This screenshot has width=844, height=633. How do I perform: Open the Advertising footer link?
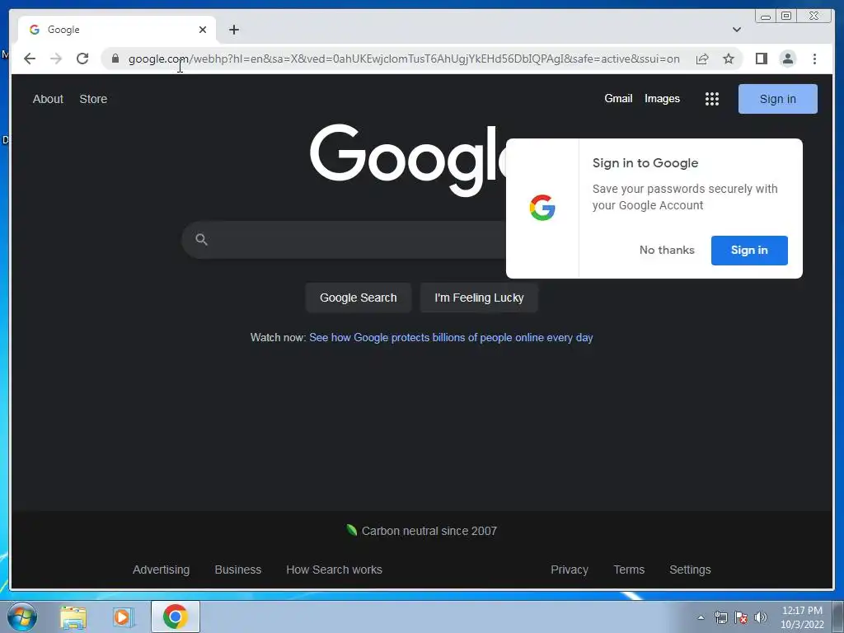pyautogui.click(x=161, y=570)
